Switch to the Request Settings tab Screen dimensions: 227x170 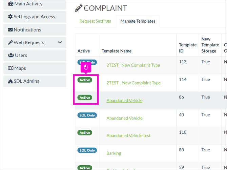(x=95, y=21)
